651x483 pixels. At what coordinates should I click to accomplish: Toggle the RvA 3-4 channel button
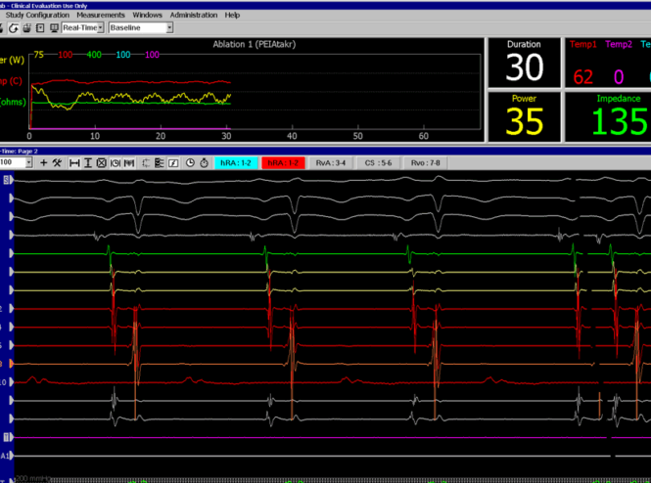pyautogui.click(x=330, y=162)
